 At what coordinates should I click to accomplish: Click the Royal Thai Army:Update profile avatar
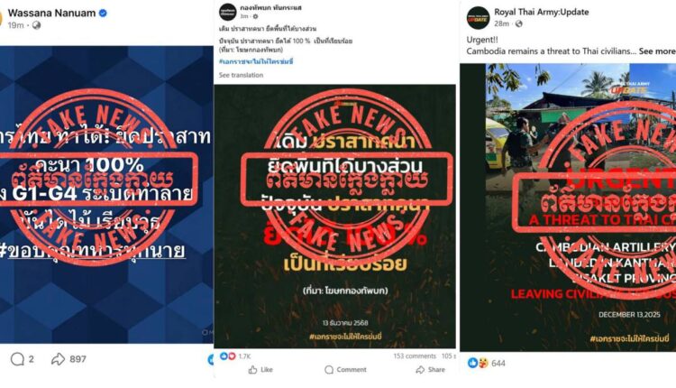point(478,18)
